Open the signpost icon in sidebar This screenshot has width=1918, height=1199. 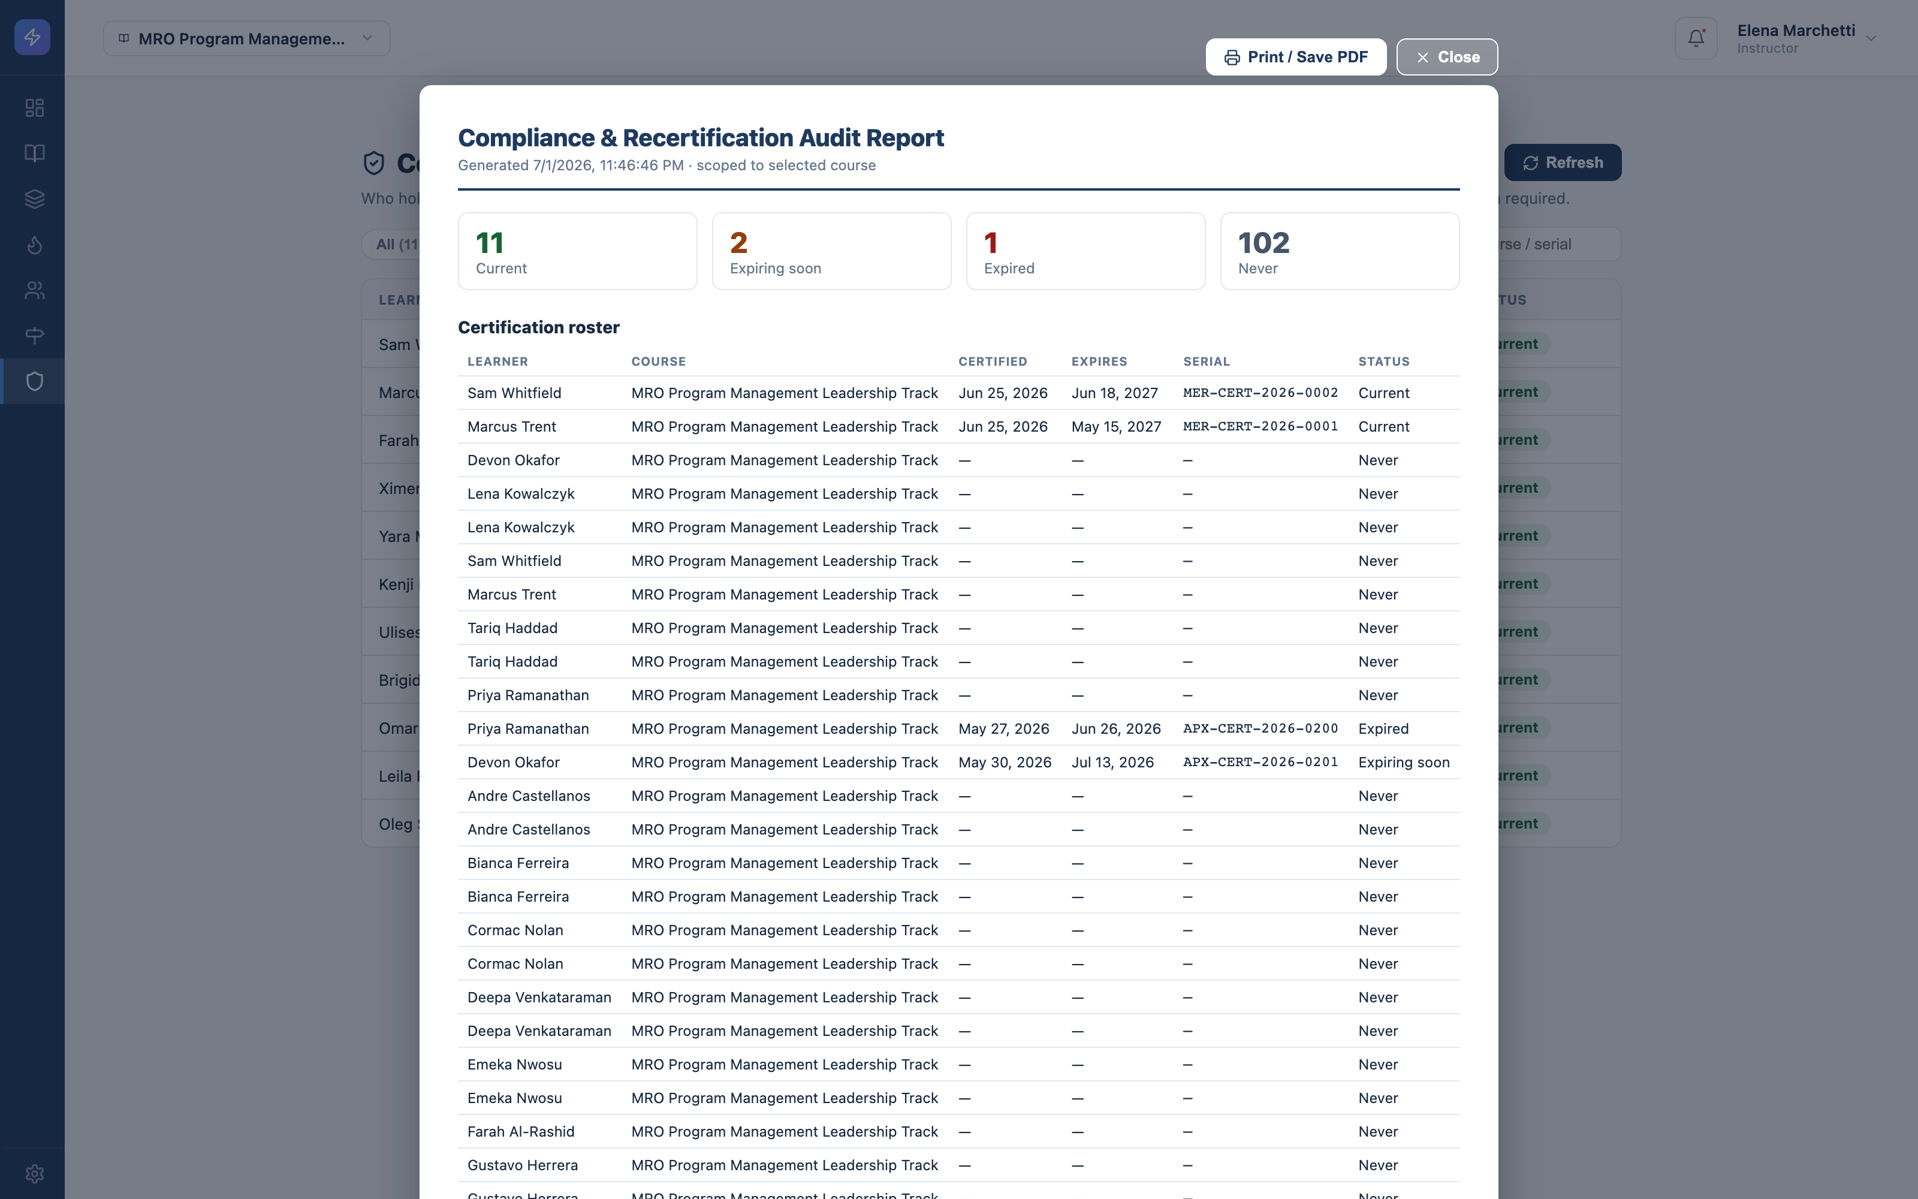[x=34, y=336]
